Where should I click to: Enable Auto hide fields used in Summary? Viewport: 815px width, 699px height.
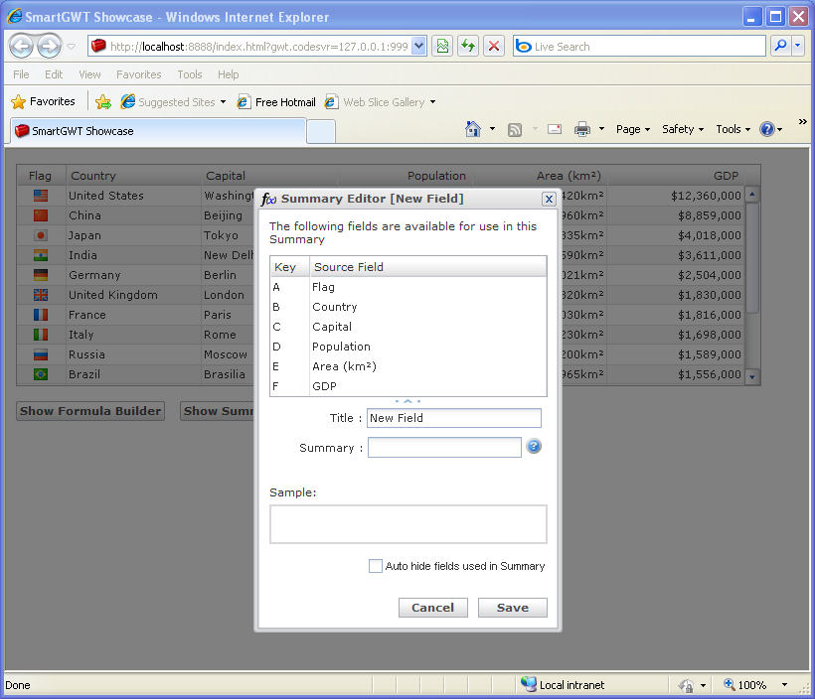(x=376, y=566)
